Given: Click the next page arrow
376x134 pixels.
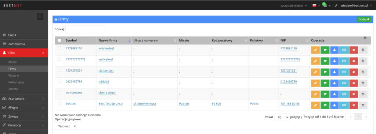Looking at the screenshot, I should (366, 116).
